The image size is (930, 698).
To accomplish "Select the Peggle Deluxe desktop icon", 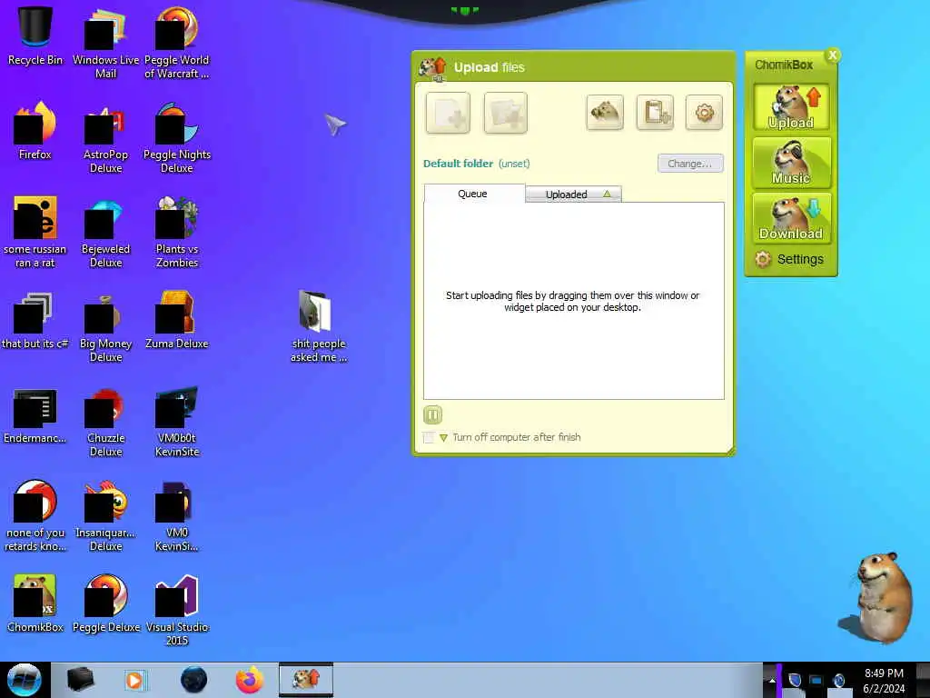I will click(105, 603).
